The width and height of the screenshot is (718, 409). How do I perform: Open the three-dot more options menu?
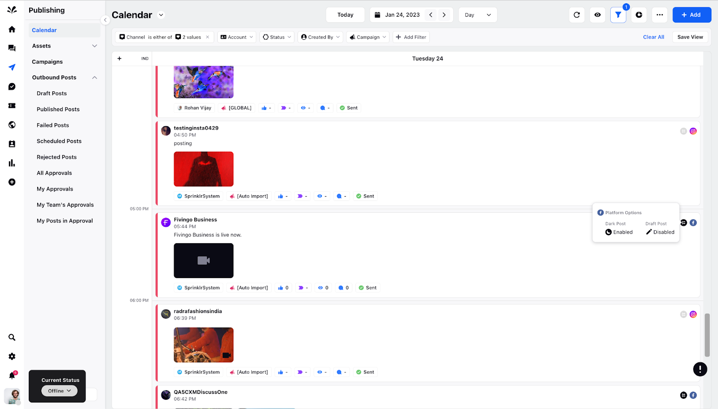pyautogui.click(x=660, y=15)
